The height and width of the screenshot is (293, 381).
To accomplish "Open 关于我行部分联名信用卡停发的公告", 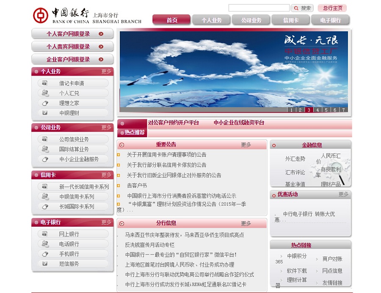I will tap(167, 165).
